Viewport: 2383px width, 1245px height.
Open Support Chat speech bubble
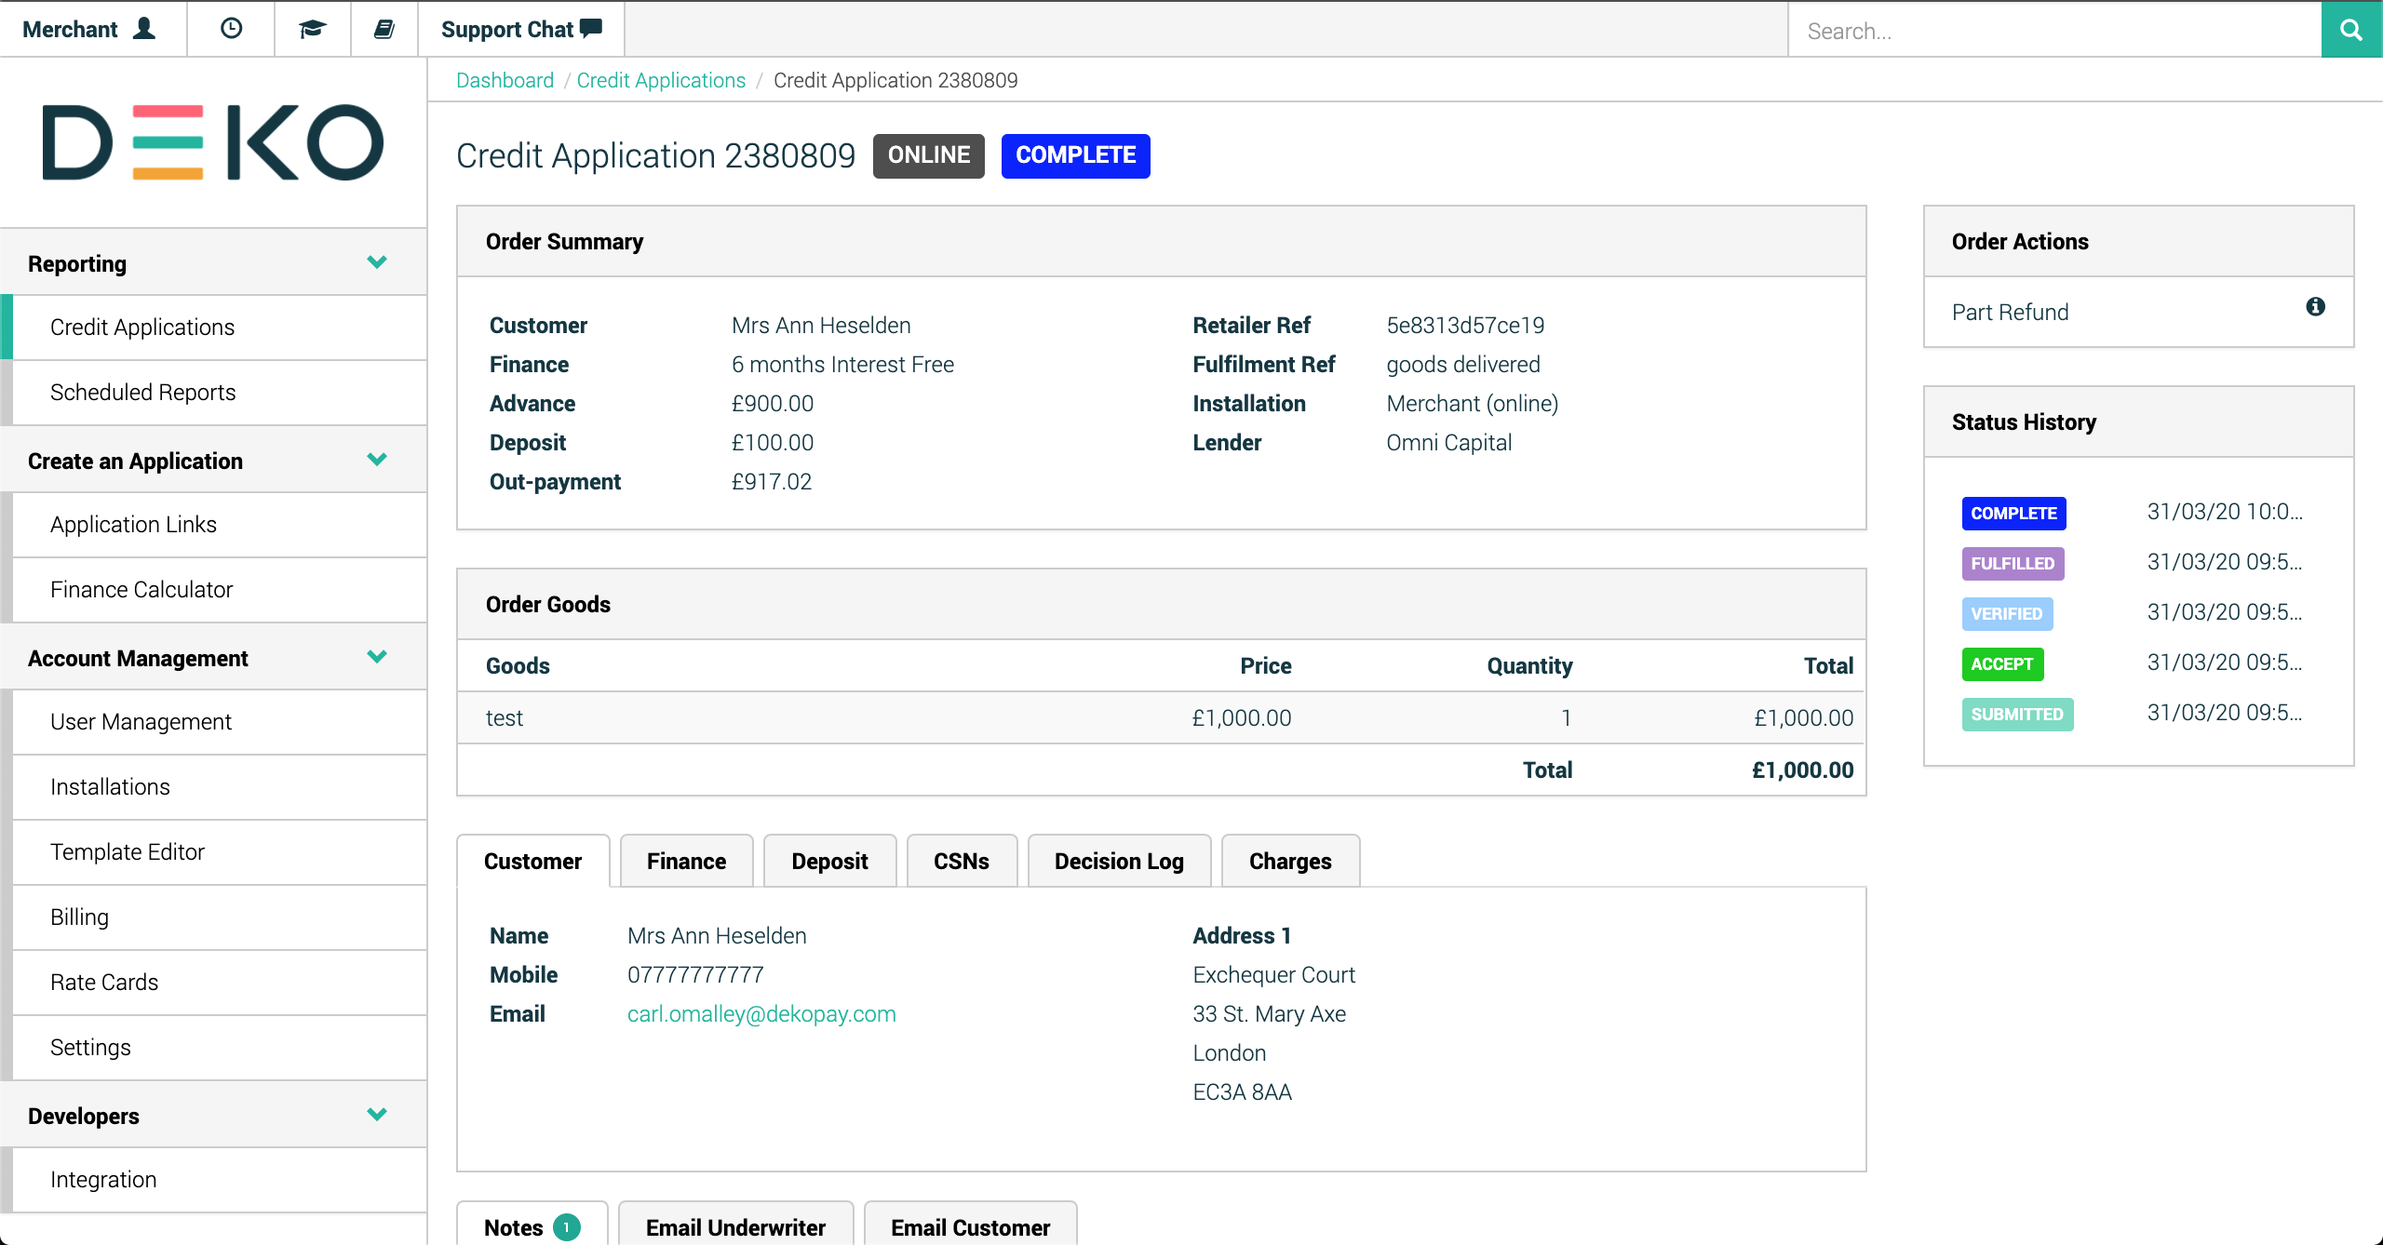pyautogui.click(x=591, y=29)
